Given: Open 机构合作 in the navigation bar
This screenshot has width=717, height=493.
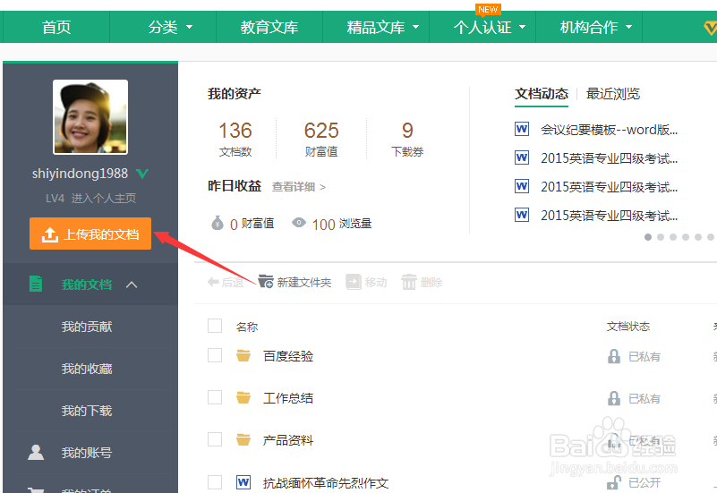Looking at the screenshot, I should (589, 27).
